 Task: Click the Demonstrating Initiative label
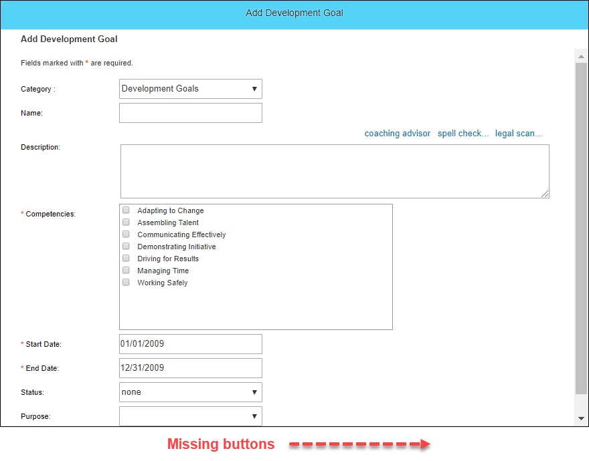click(177, 247)
